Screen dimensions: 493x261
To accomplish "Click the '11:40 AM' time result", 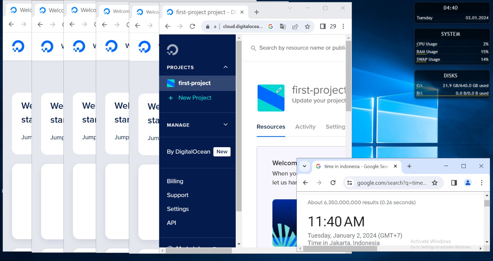I will point(336,222).
